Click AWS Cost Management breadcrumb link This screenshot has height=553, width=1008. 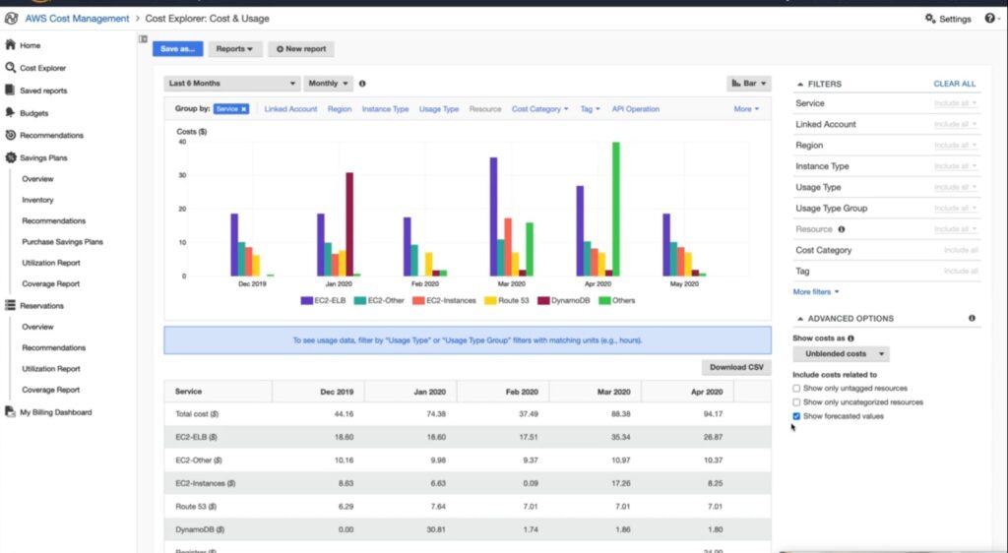click(77, 19)
